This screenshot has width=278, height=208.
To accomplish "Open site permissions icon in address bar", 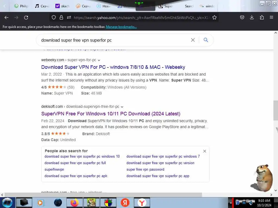I will click(x=69, y=17).
